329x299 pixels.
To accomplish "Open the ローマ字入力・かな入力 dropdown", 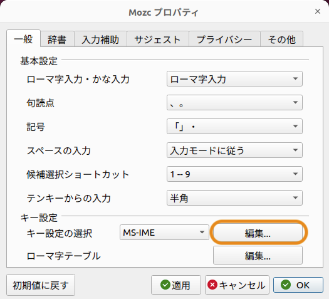I will [234, 79].
